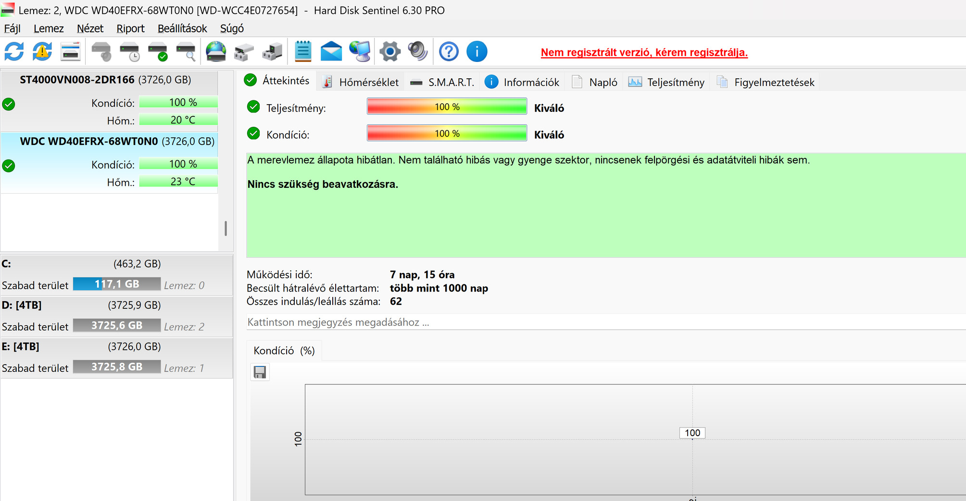The width and height of the screenshot is (966, 501).
Task: Select the Kondíció (%) chart tab
Action: [x=284, y=351]
